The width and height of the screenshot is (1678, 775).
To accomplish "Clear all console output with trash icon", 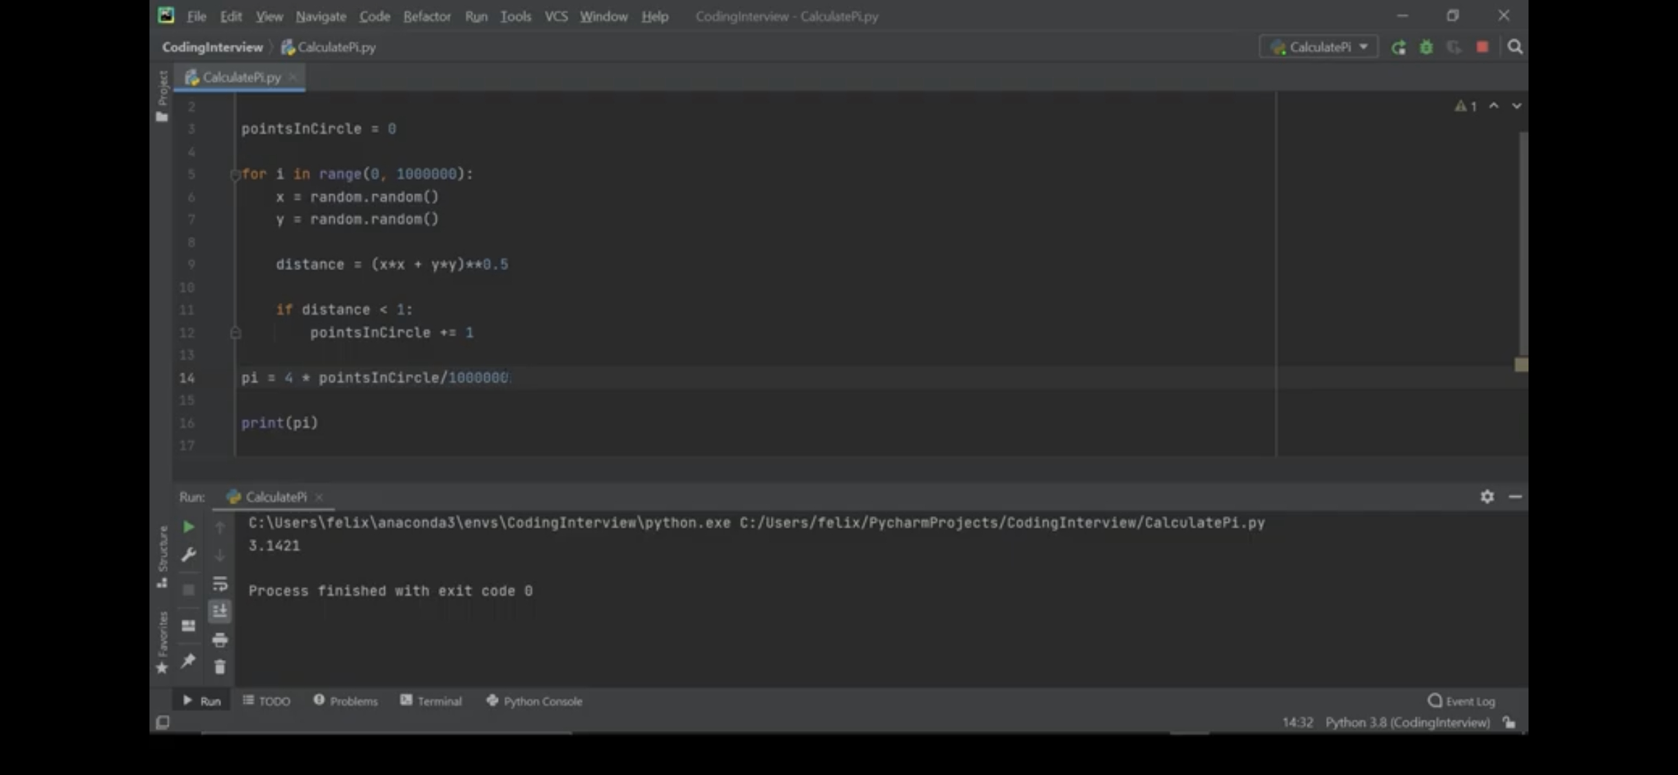I will pyautogui.click(x=220, y=667).
